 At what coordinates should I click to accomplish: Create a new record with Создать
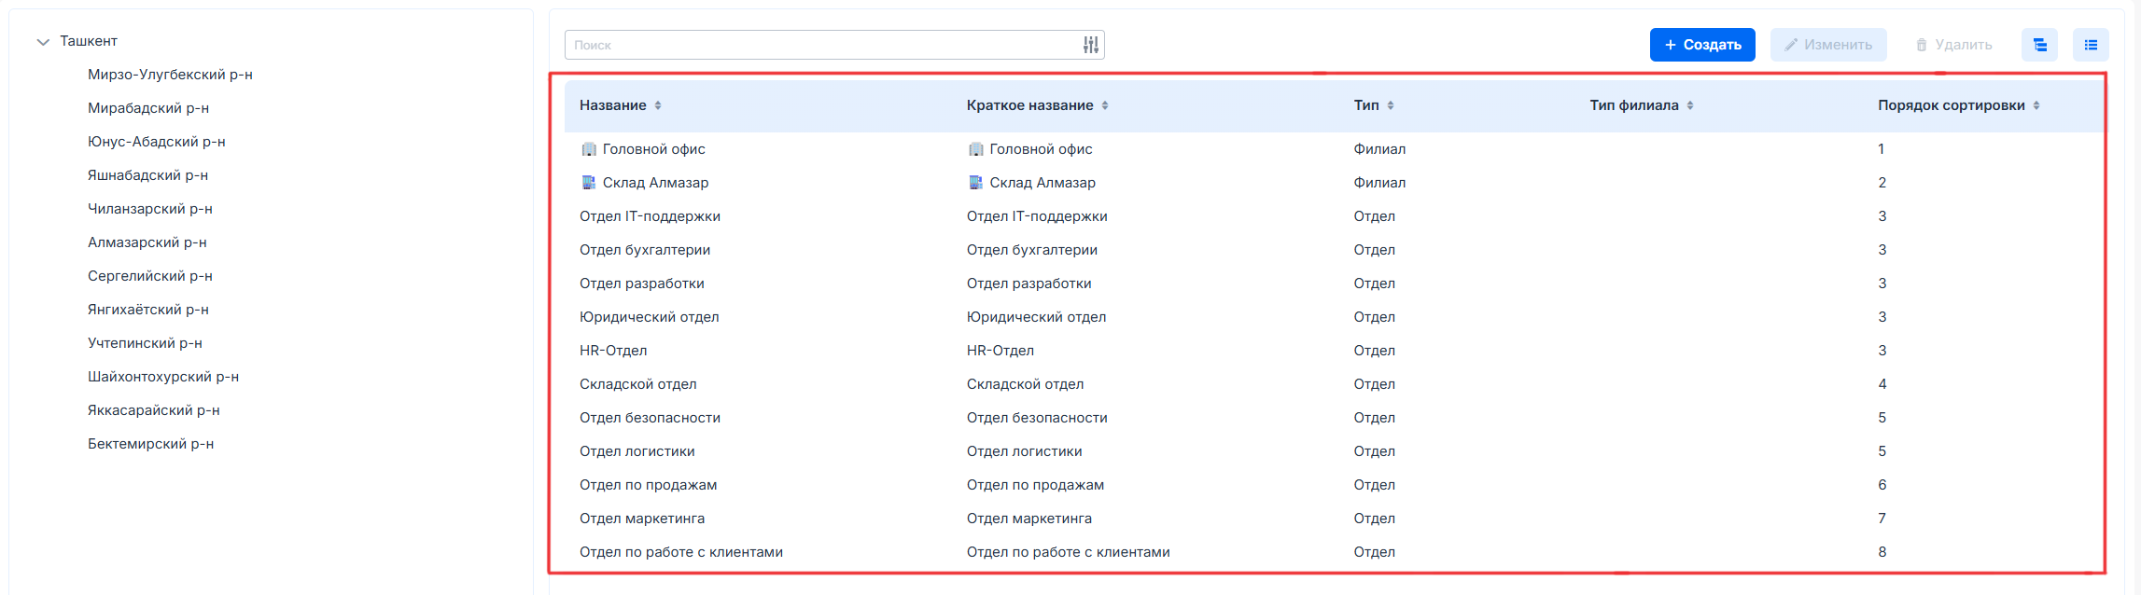[1702, 45]
